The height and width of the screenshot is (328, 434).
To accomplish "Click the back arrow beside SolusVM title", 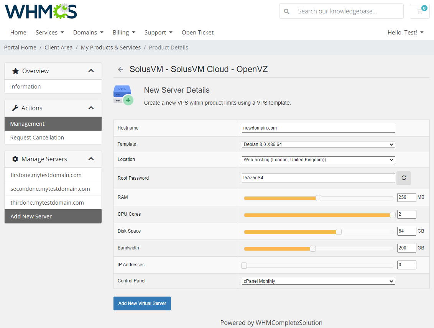I will [120, 69].
